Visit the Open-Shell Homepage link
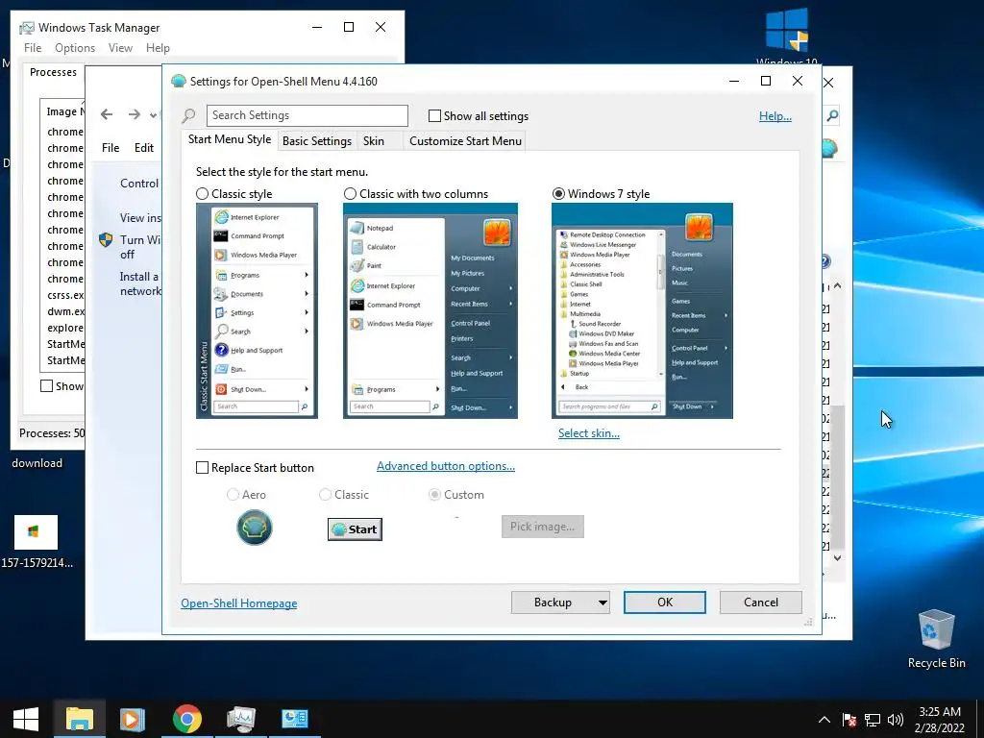The height and width of the screenshot is (738, 984). tap(239, 603)
